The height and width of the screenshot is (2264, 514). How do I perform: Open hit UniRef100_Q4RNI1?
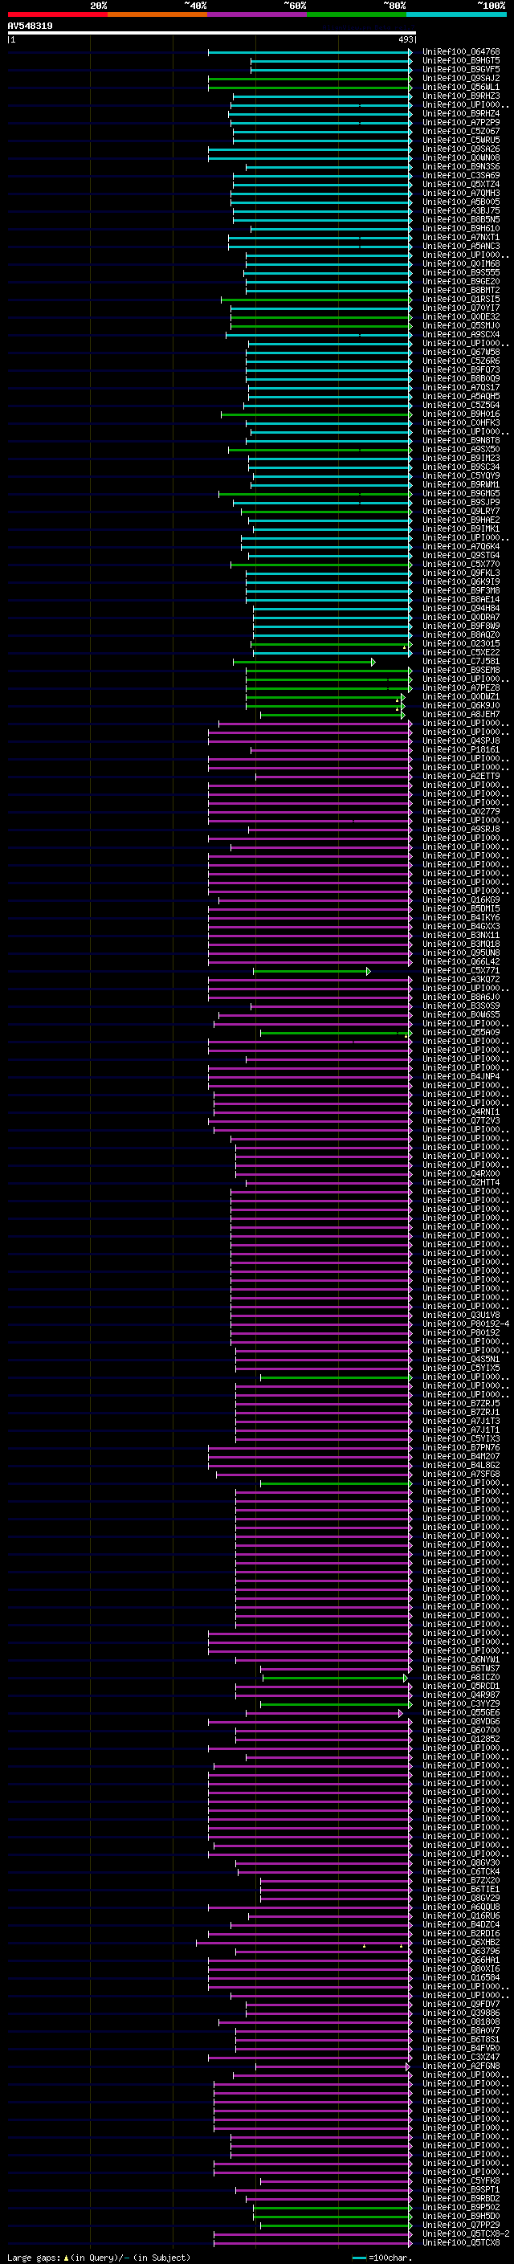(461, 1112)
